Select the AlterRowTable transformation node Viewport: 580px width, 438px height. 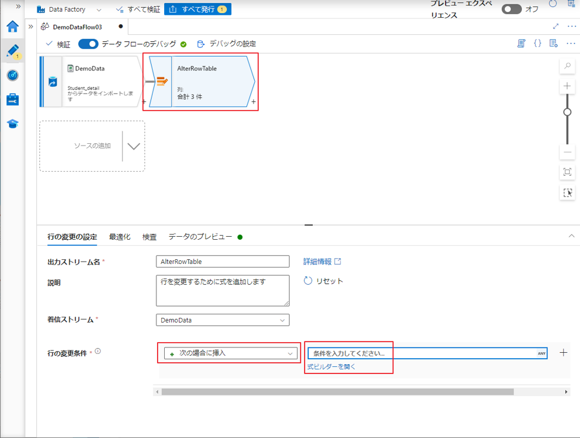pos(201,82)
